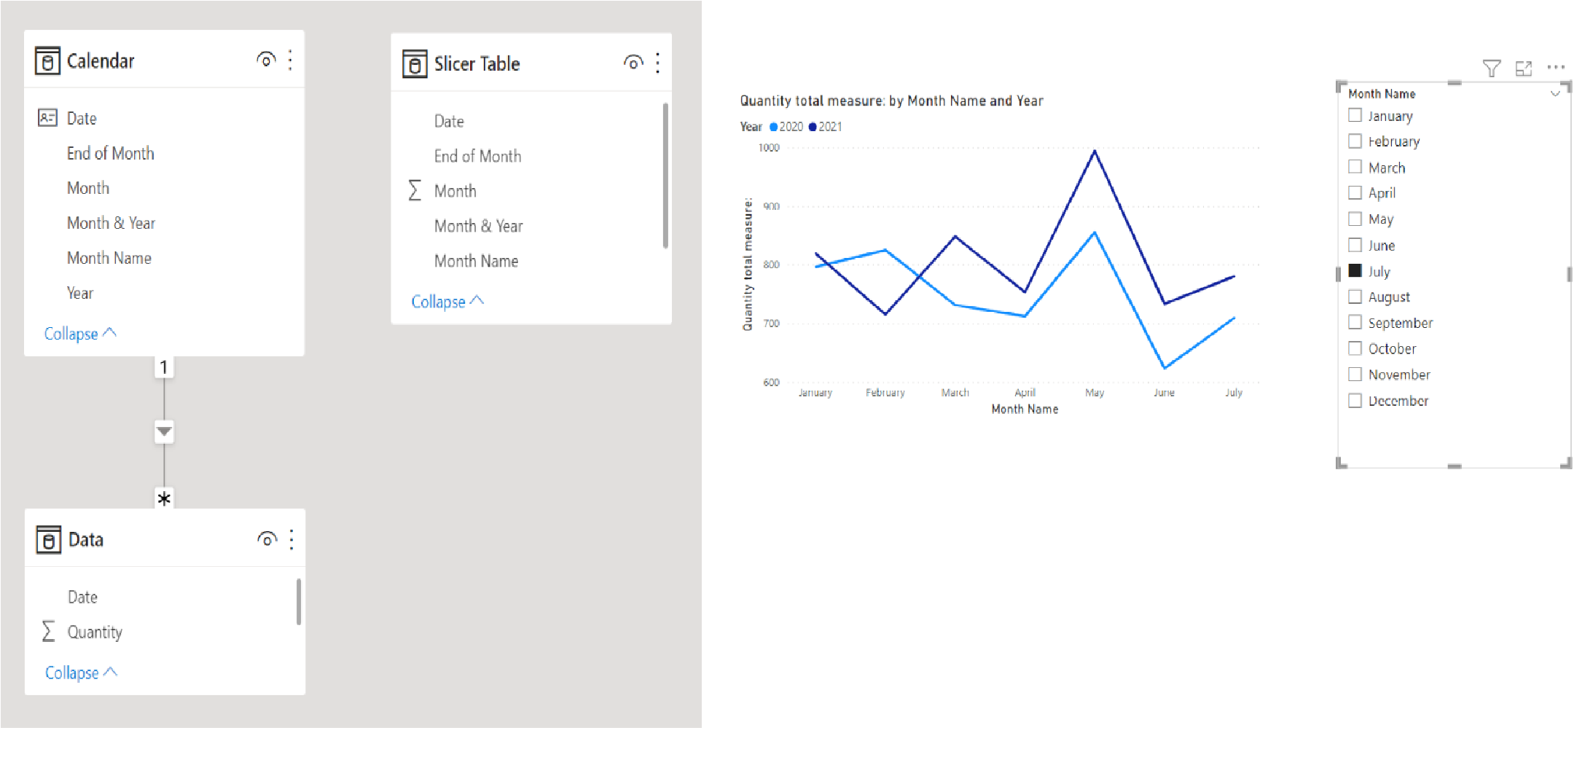Click the Slicer Table header icon
The width and height of the screenshot is (1593, 768).
415,63
